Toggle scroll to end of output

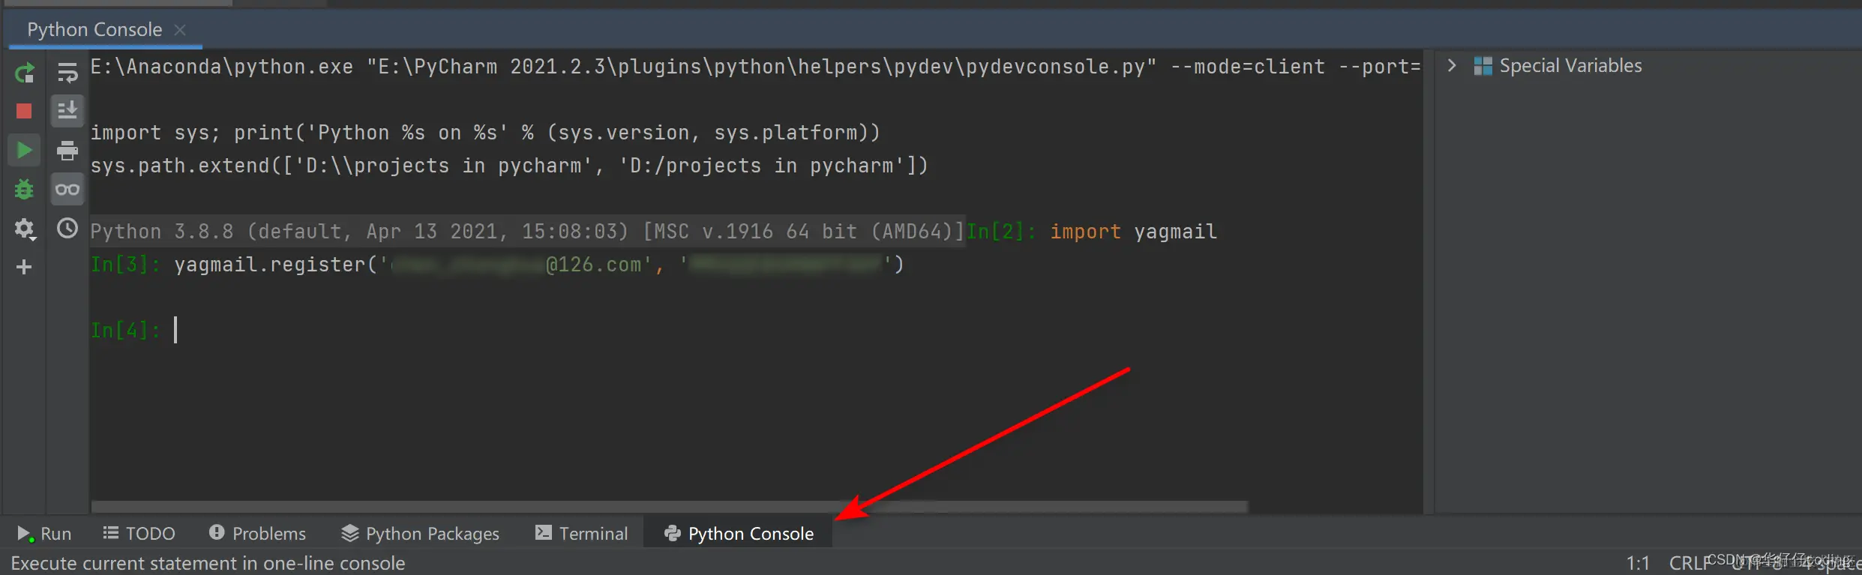[67, 111]
